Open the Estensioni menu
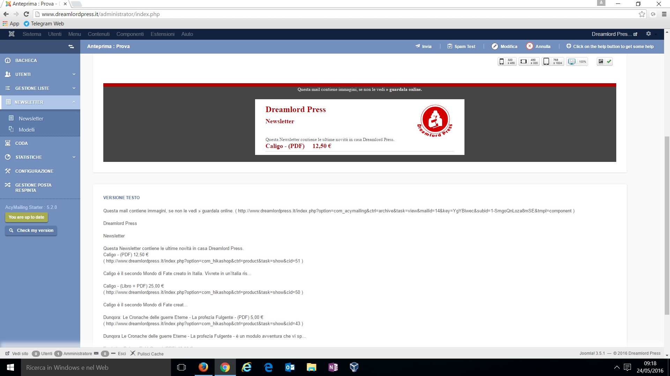Image resolution: width=670 pixels, height=376 pixels. pyautogui.click(x=162, y=34)
